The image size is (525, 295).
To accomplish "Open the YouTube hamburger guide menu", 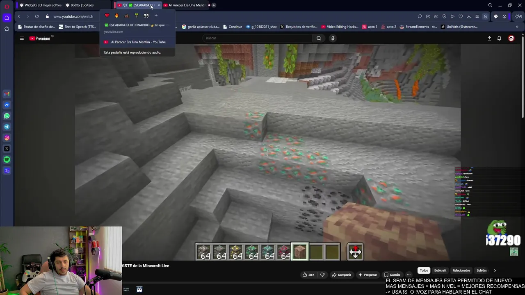I will click(x=22, y=38).
